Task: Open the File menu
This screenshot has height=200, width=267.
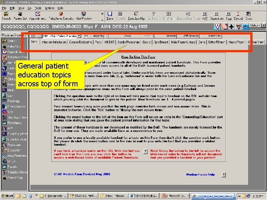Action: 4,8
